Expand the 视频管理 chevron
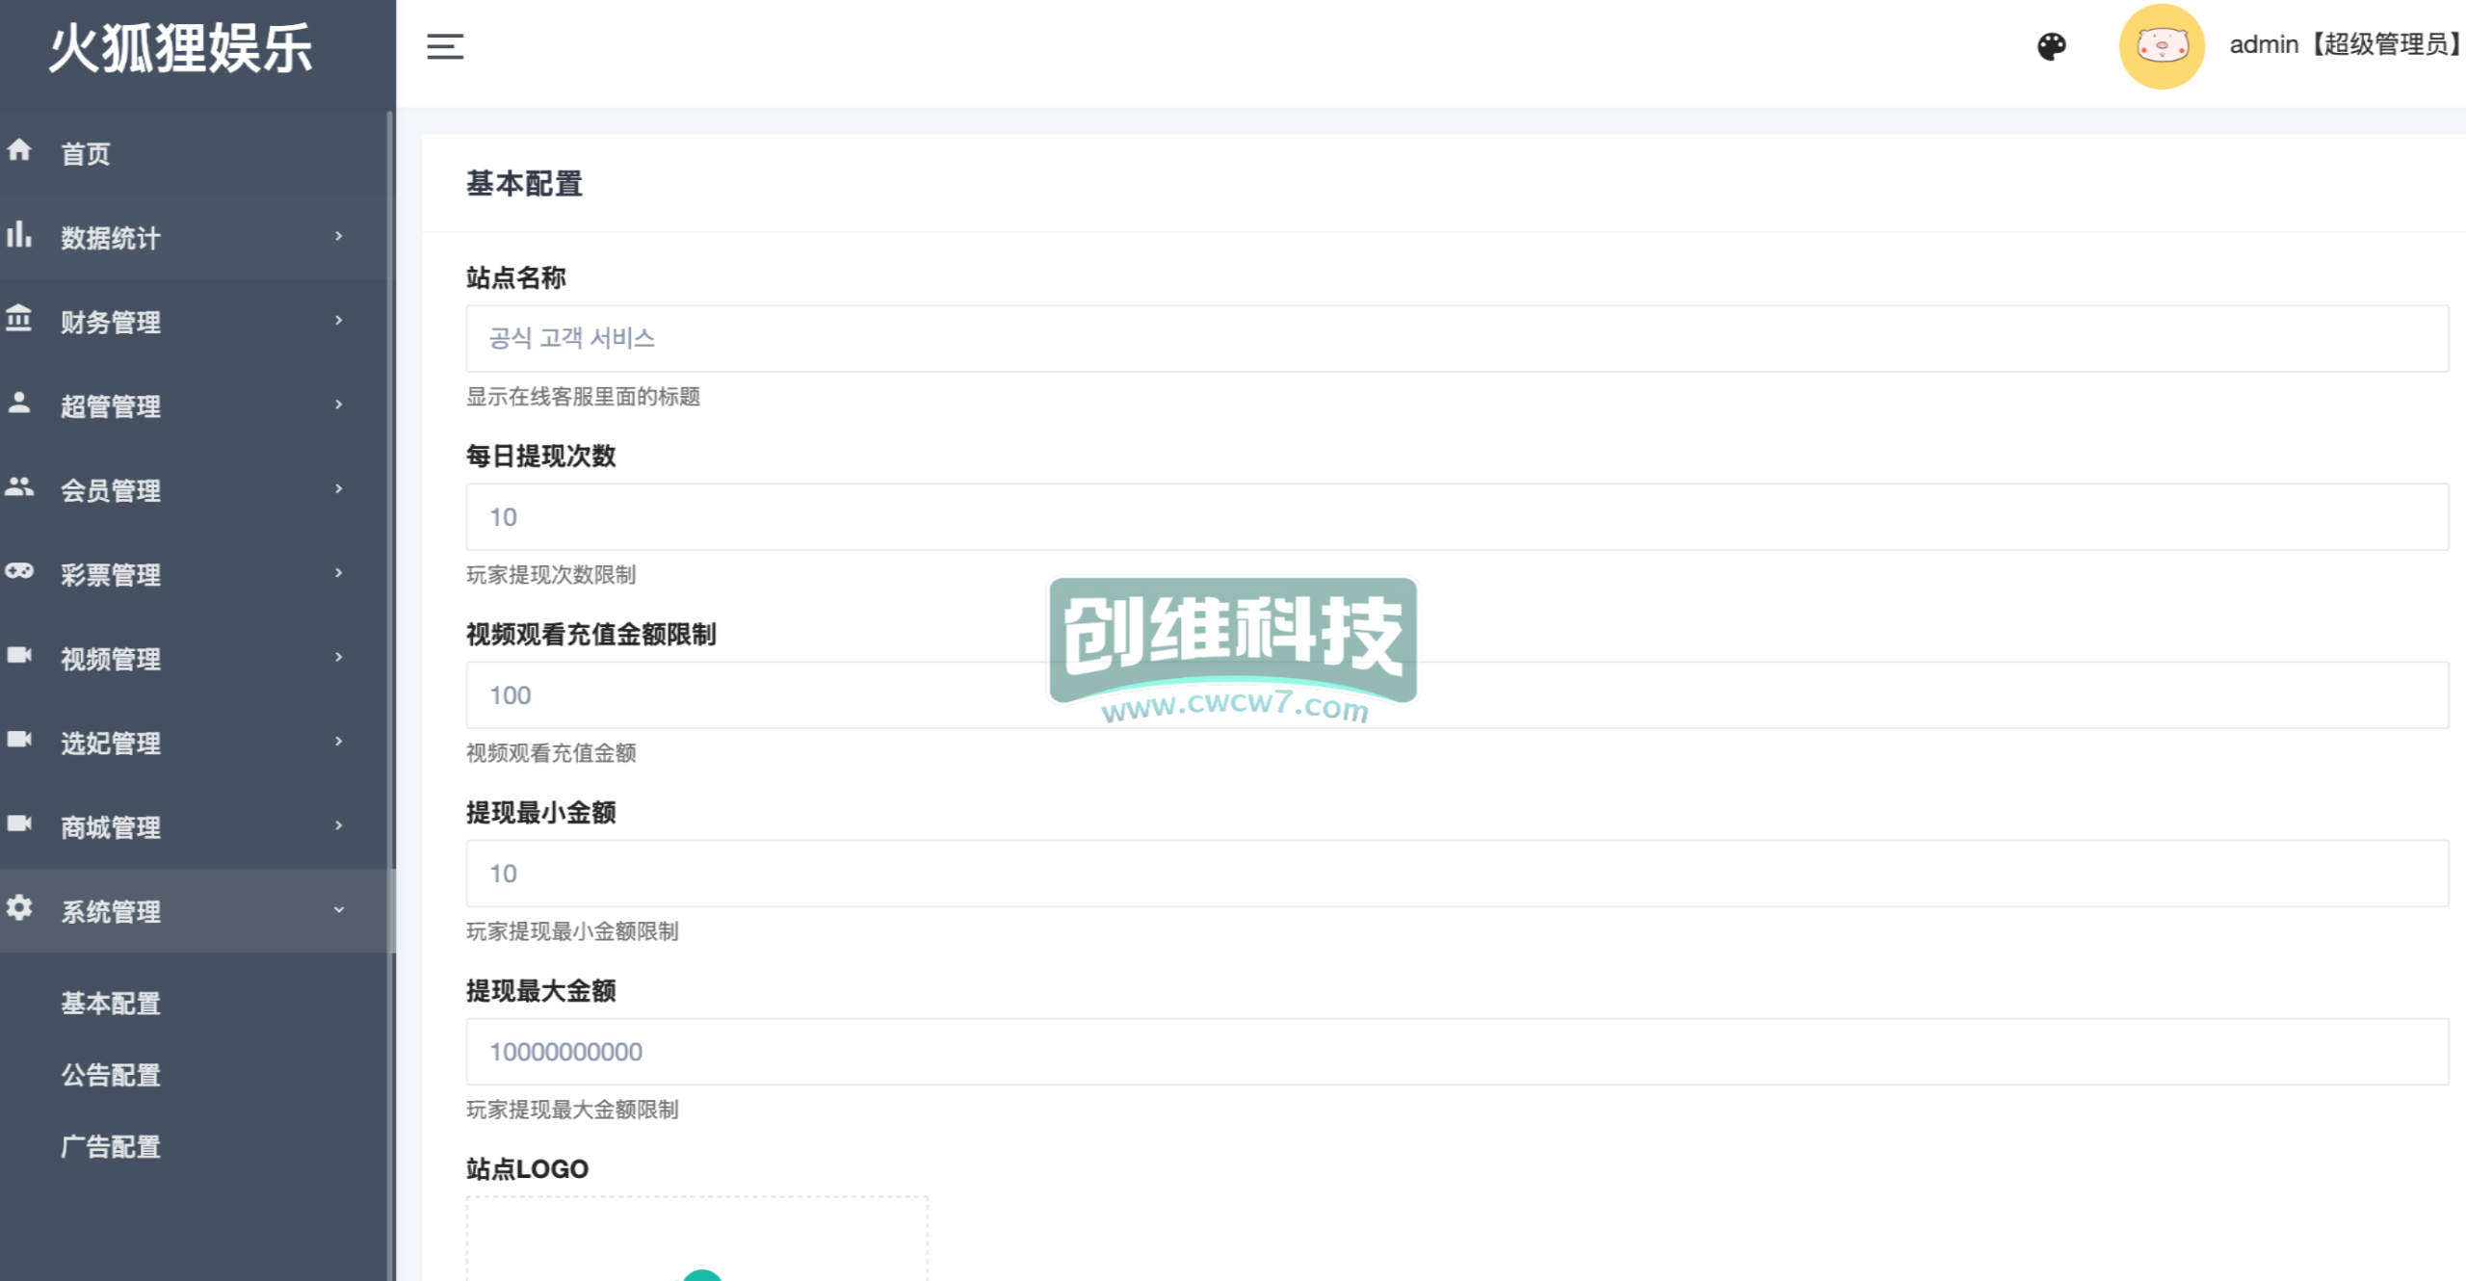The height and width of the screenshot is (1281, 2466). (x=339, y=657)
